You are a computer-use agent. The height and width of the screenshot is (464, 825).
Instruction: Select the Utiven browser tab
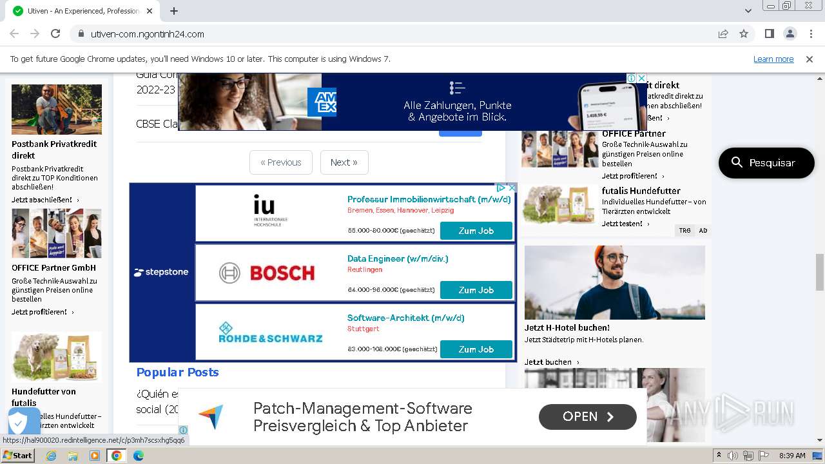click(84, 11)
